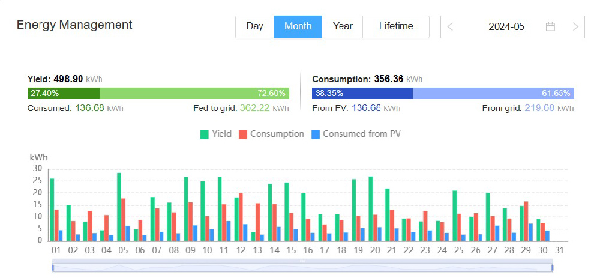600x278 pixels.
Task: Click the dark blue 38.35% consumption segment
Action: (x=362, y=94)
